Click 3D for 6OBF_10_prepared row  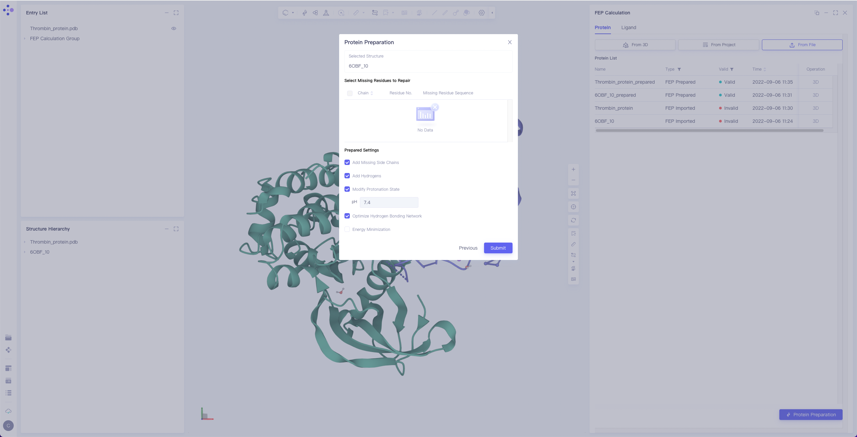[816, 95]
